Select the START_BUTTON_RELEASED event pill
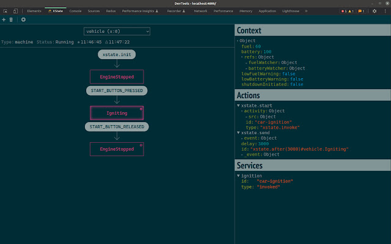Image resolution: width=391 pixels, height=244 pixels. (x=117, y=127)
